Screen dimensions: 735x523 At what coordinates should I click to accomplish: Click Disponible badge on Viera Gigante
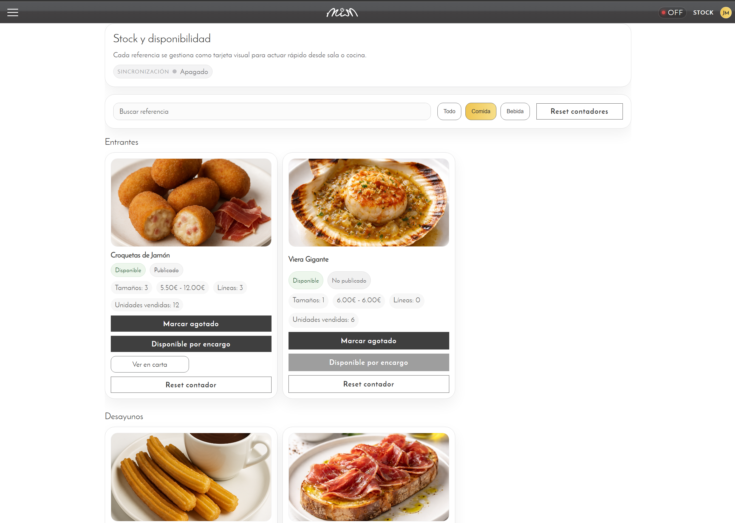coord(306,280)
